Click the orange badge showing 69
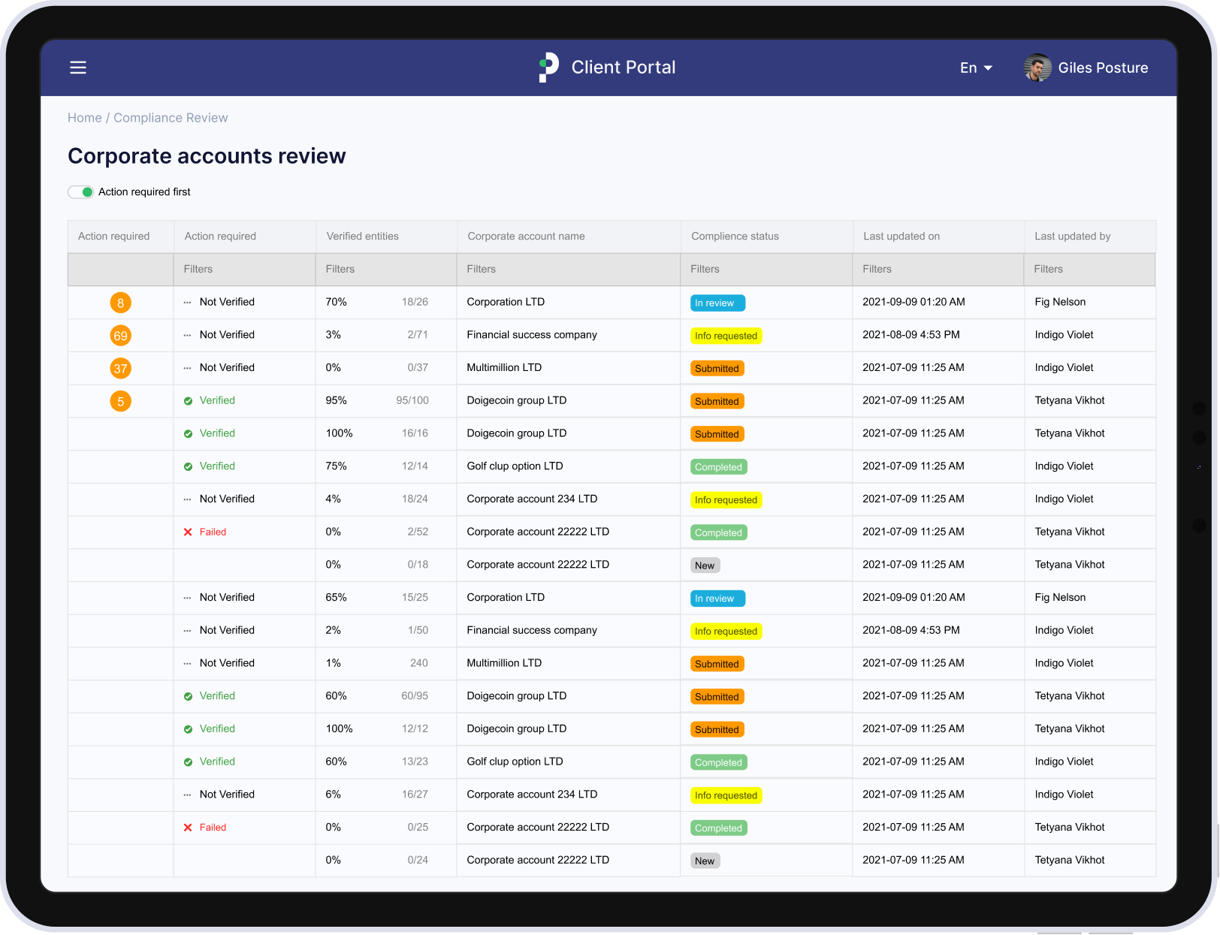This screenshot has height=935, width=1220. pyautogui.click(x=120, y=336)
